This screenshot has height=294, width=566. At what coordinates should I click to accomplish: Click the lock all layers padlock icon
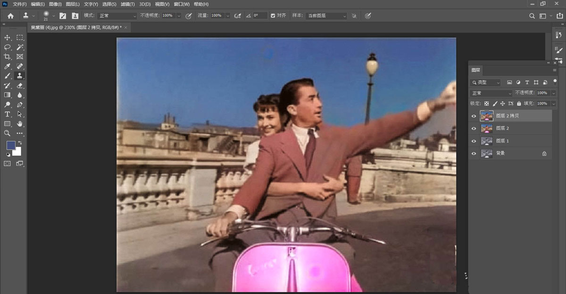pyautogui.click(x=519, y=103)
